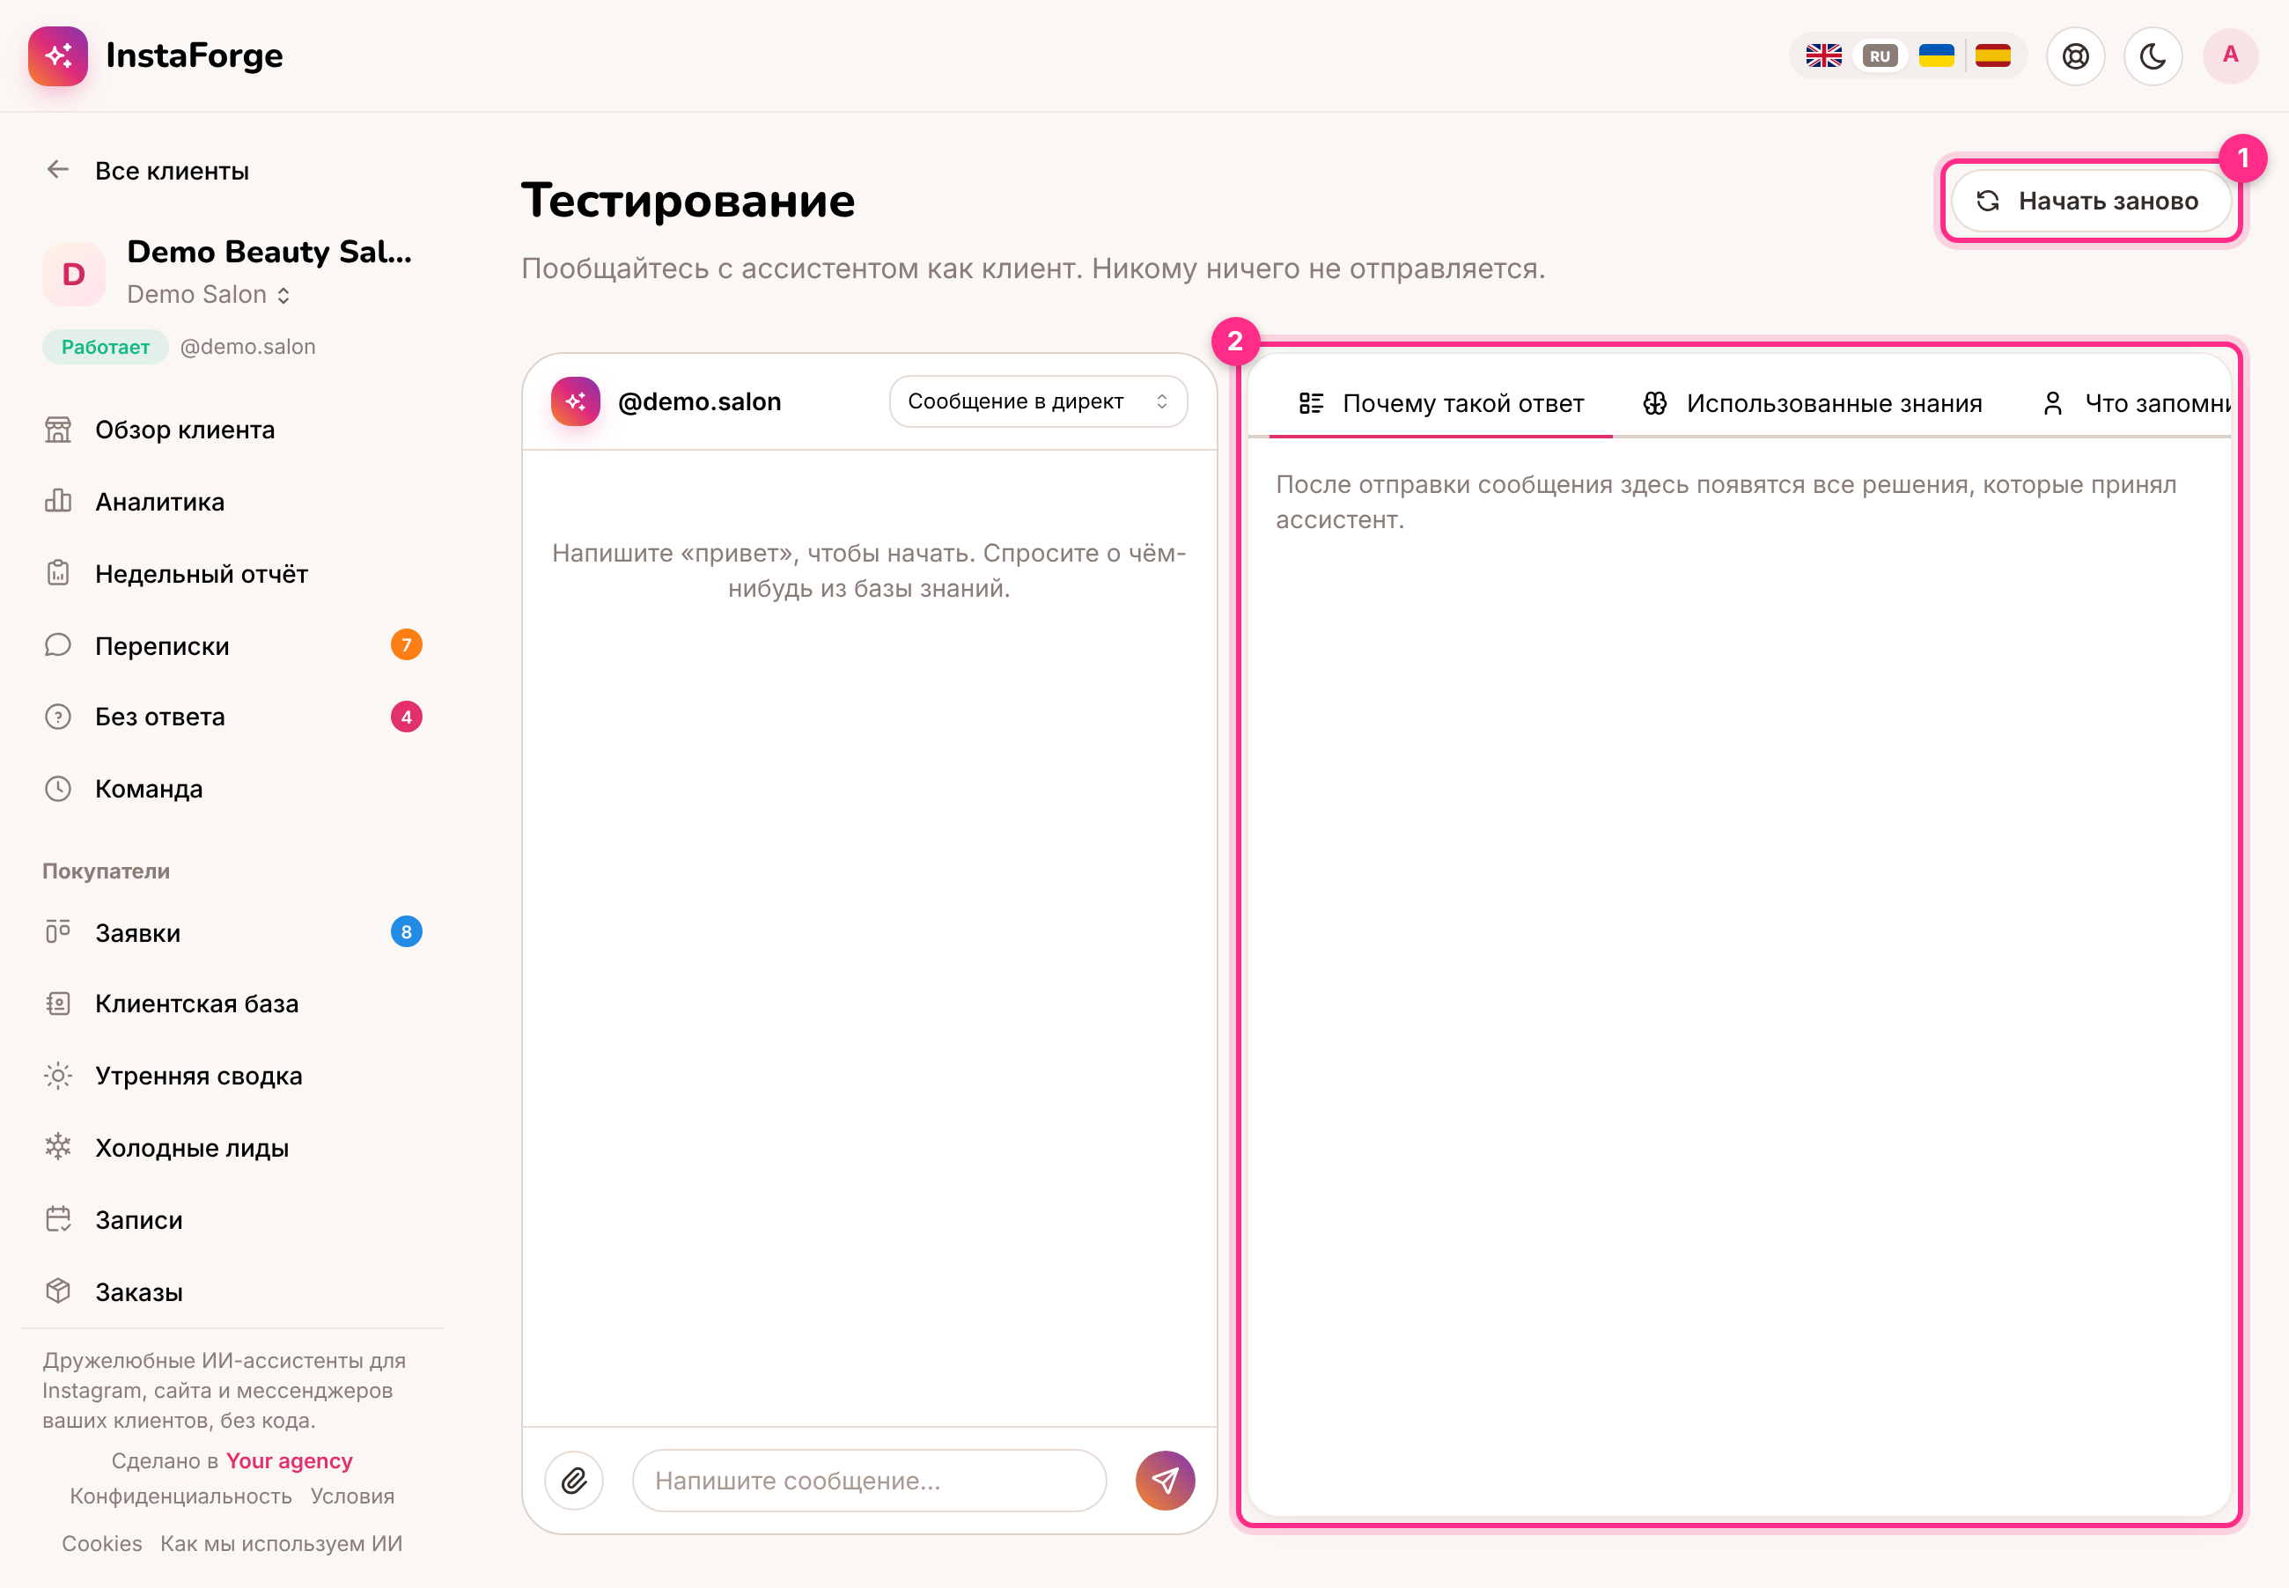Click the Заявки badge showing 8
The width and height of the screenshot is (2289, 1588).
point(406,931)
